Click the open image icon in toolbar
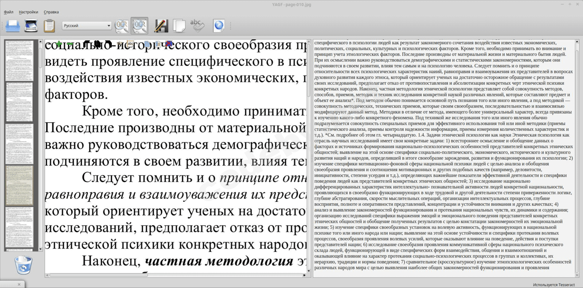The width and height of the screenshot is (583, 288). [x=13, y=26]
